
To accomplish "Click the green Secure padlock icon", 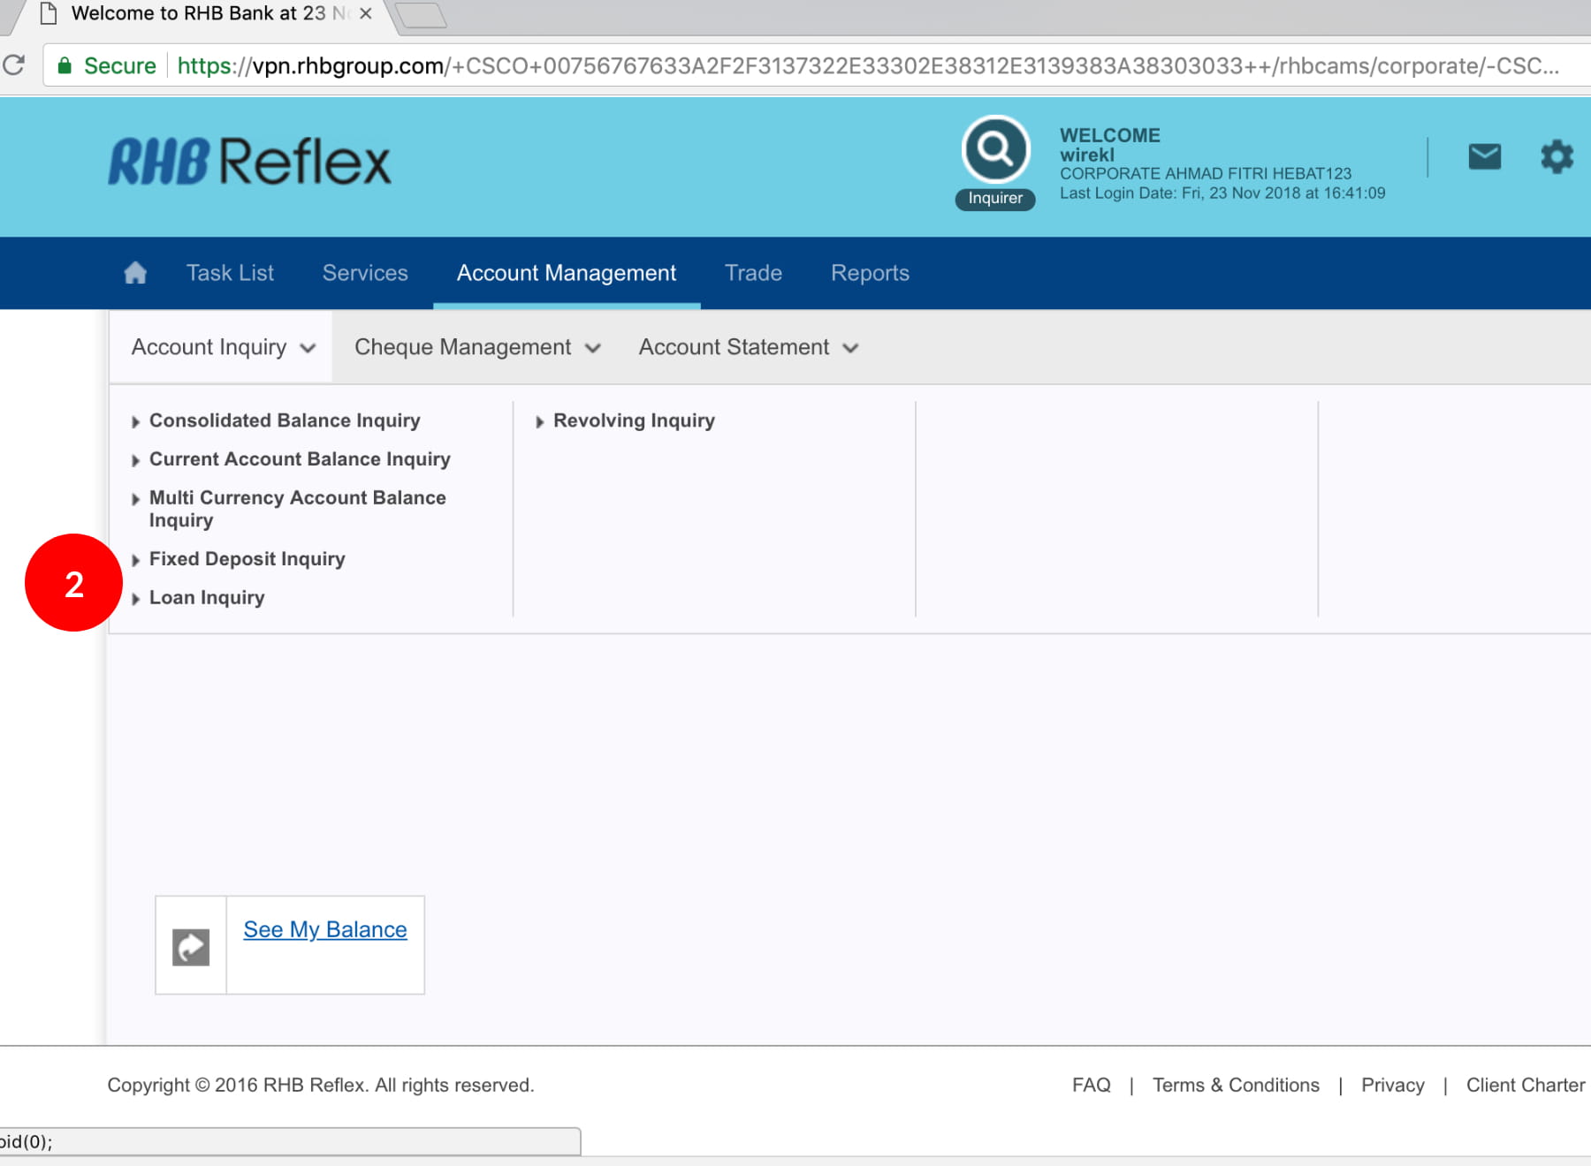I will pos(65,65).
